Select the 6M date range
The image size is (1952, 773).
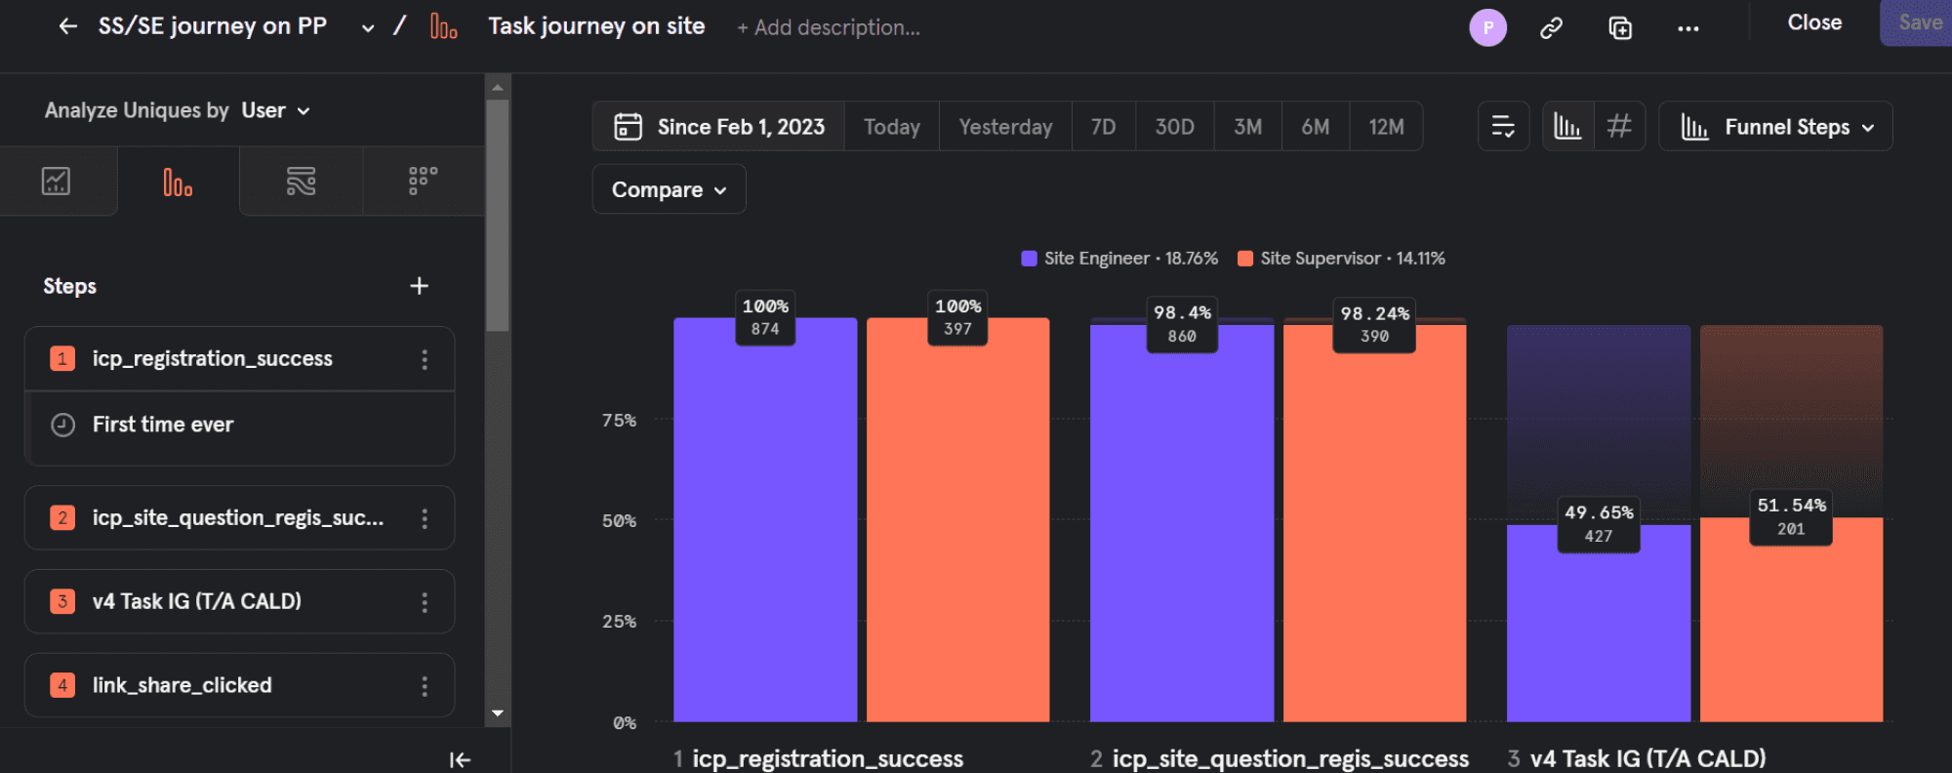(1315, 127)
